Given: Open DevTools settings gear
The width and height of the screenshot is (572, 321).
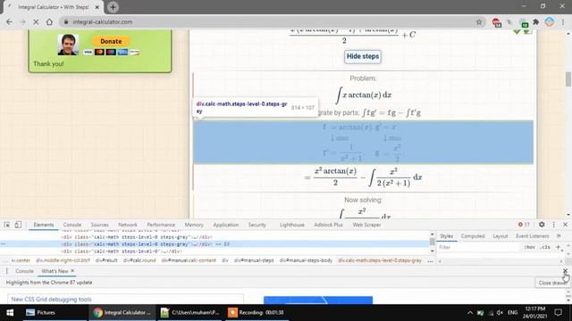Looking at the screenshot, I should 542,225.
